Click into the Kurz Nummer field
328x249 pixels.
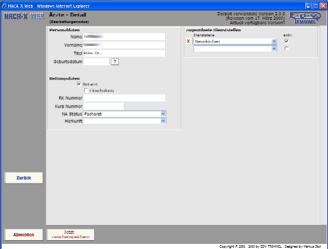point(104,106)
